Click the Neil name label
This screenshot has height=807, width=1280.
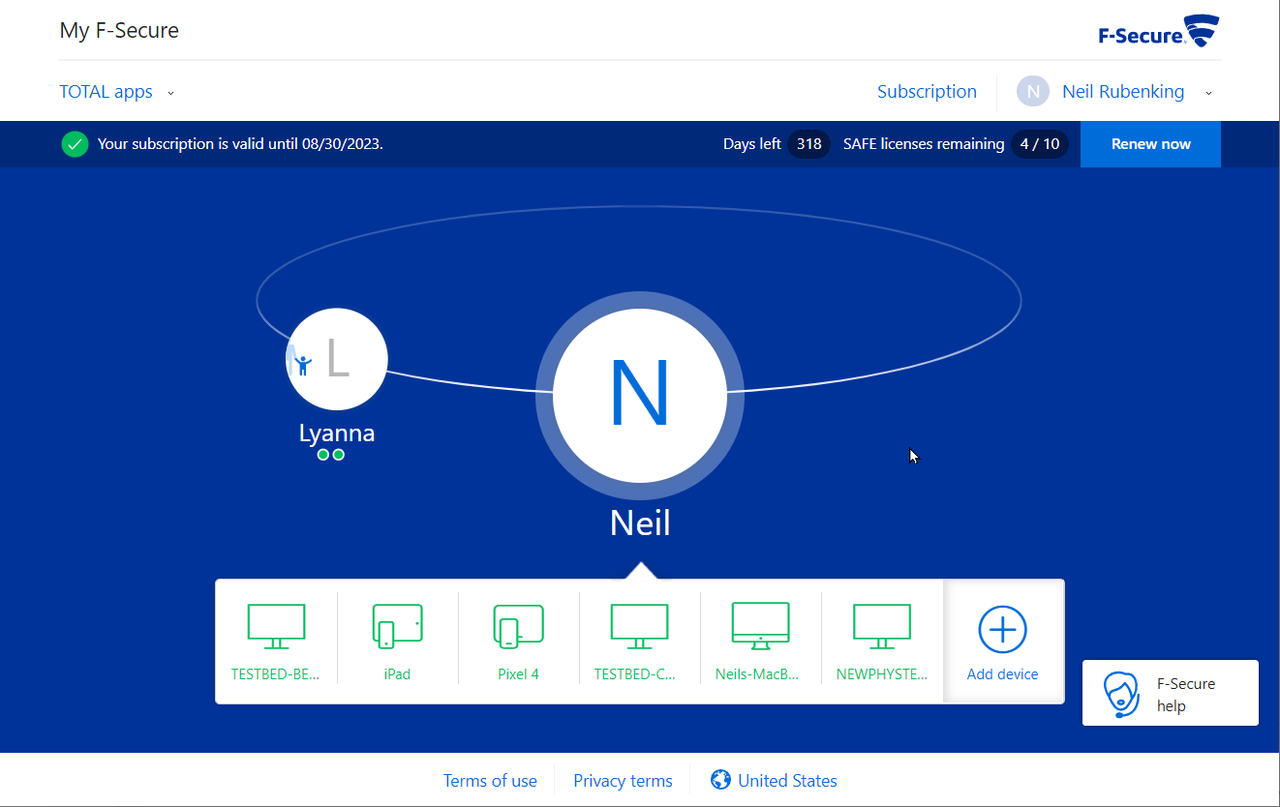coord(640,523)
